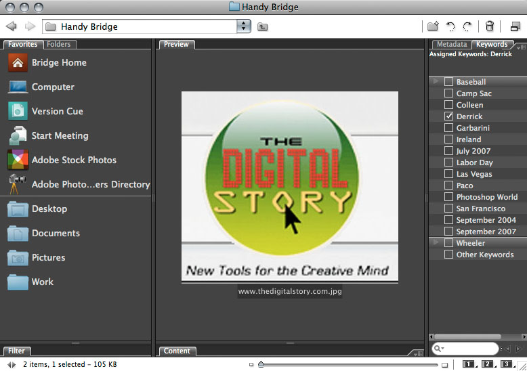Check the San Francisco keyword
This screenshot has height=371, width=527.
(x=448, y=209)
